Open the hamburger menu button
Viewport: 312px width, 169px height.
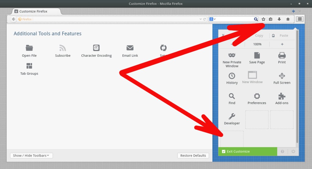coord(300,19)
